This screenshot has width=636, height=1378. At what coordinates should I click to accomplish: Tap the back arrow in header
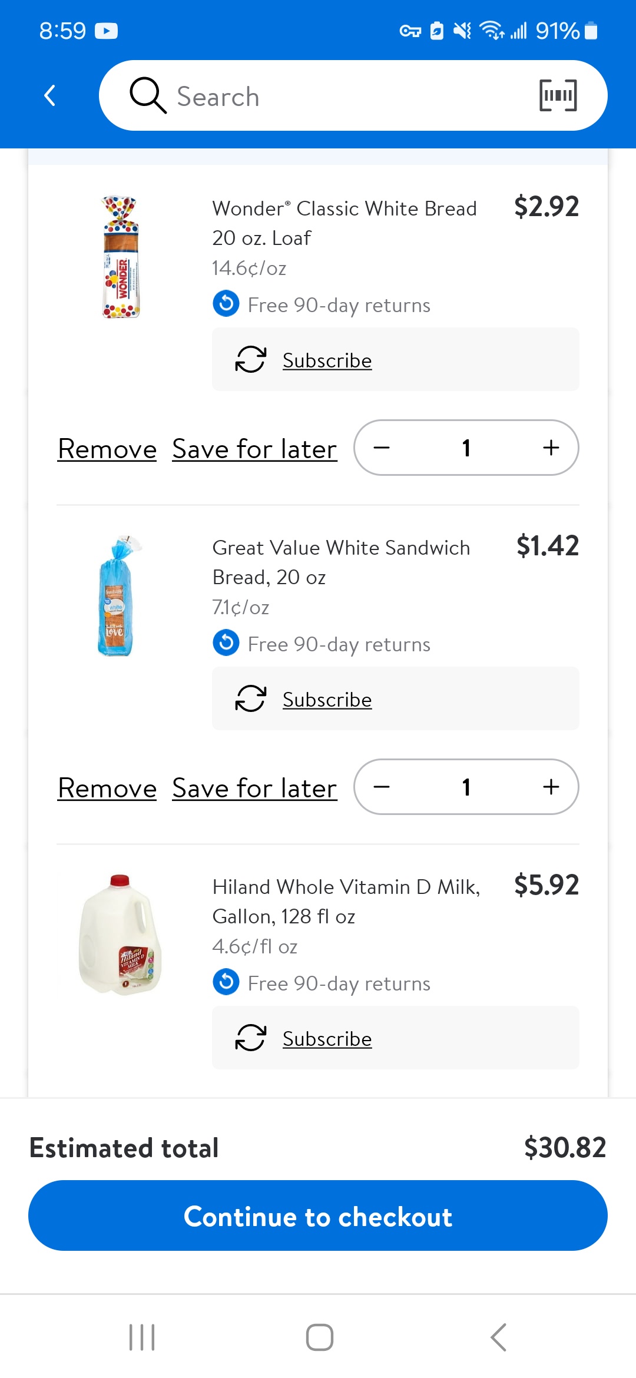[50, 95]
